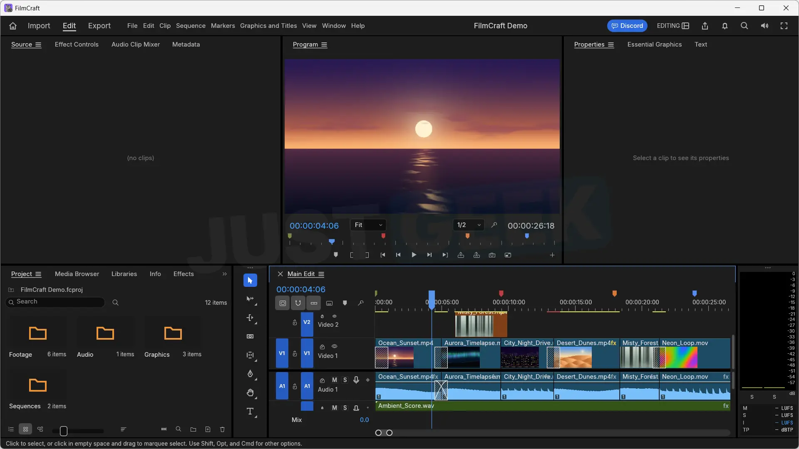This screenshot has height=449, width=799.
Task: Mute the Audio 1 track
Action: (x=334, y=380)
